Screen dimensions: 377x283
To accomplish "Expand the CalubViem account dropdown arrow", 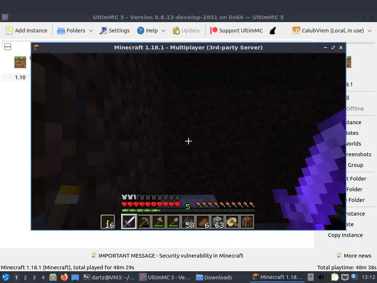I will click(x=370, y=31).
